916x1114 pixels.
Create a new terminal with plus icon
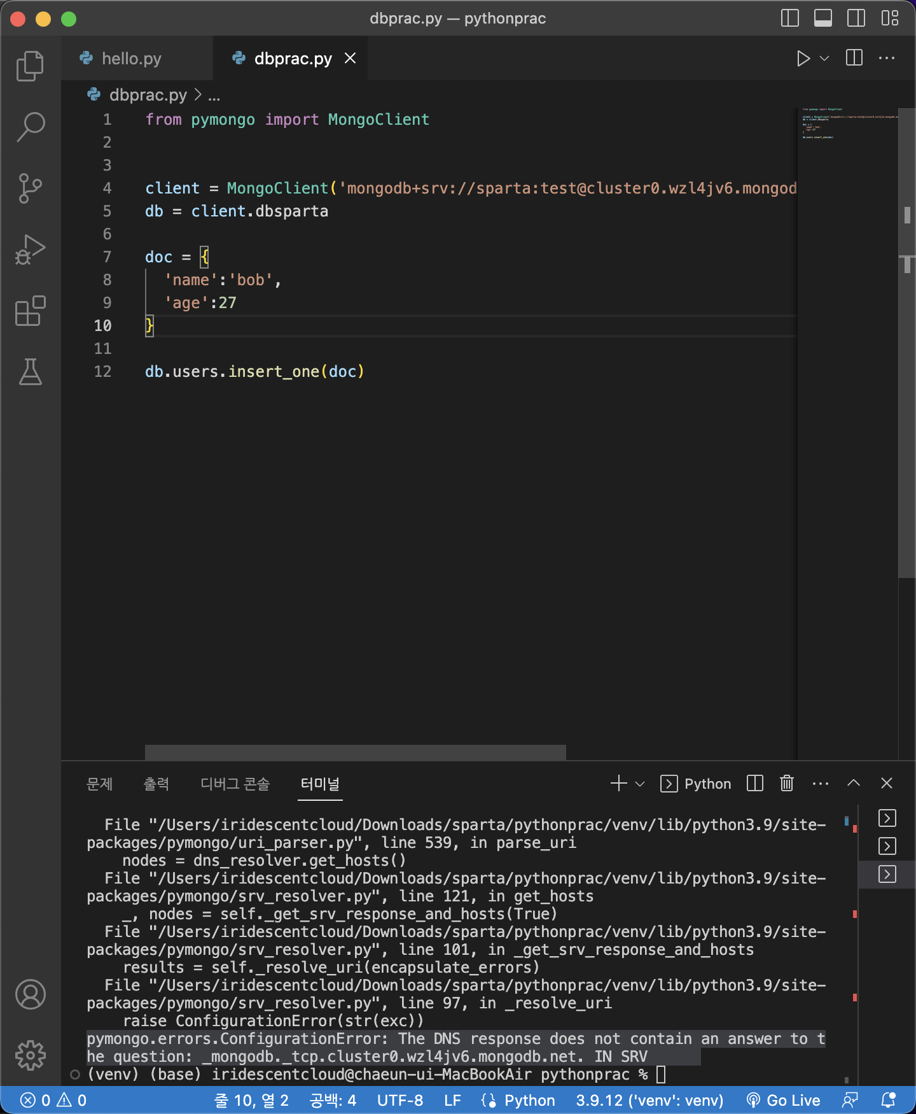tap(619, 784)
